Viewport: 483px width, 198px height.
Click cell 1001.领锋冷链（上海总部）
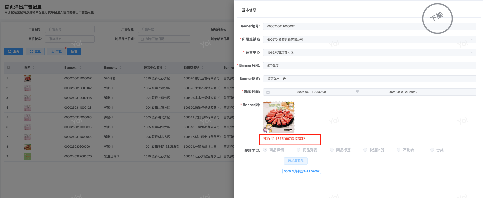[162, 147]
